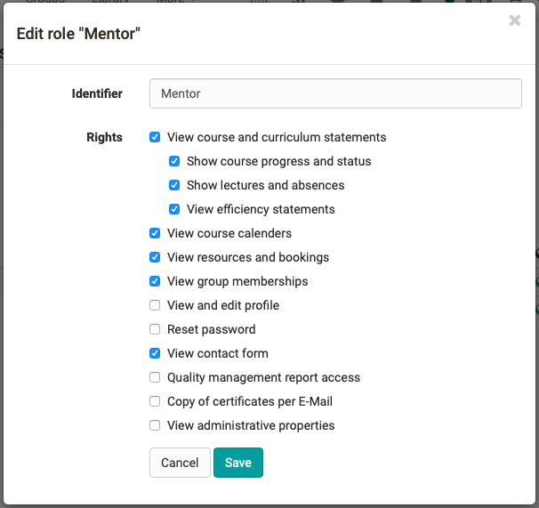Image resolution: width=539 pixels, height=508 pixels.
Task: Click the Identifier text field
Action: click(335, 93)
